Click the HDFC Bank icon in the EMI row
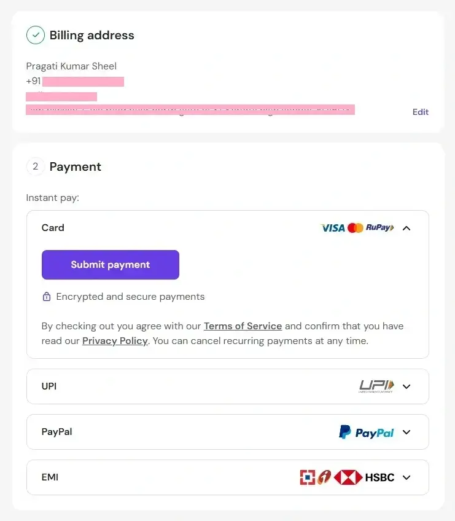This screenshot has height=521, width=455. coord(308,477)
